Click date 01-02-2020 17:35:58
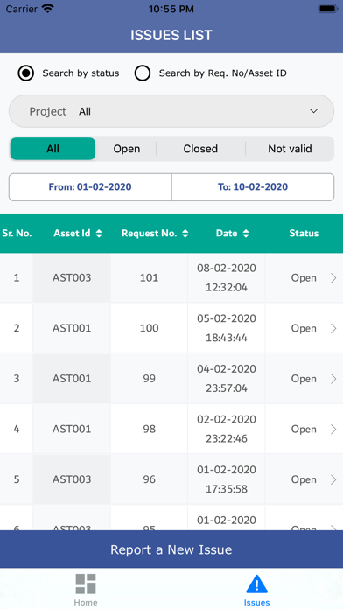The width and height of the screenshot is (343, 609). tap(227, 479)
